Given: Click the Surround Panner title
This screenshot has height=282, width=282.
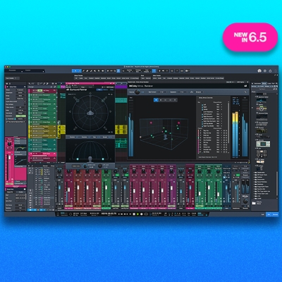Looking at the screenshot, I should [x=78, y=90].
